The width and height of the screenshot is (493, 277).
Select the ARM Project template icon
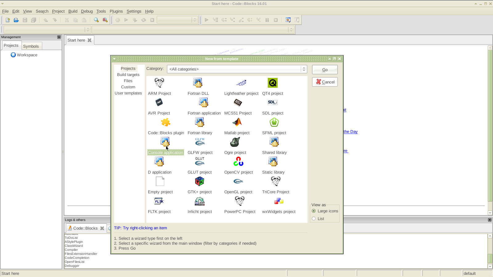tap(159, 82)
